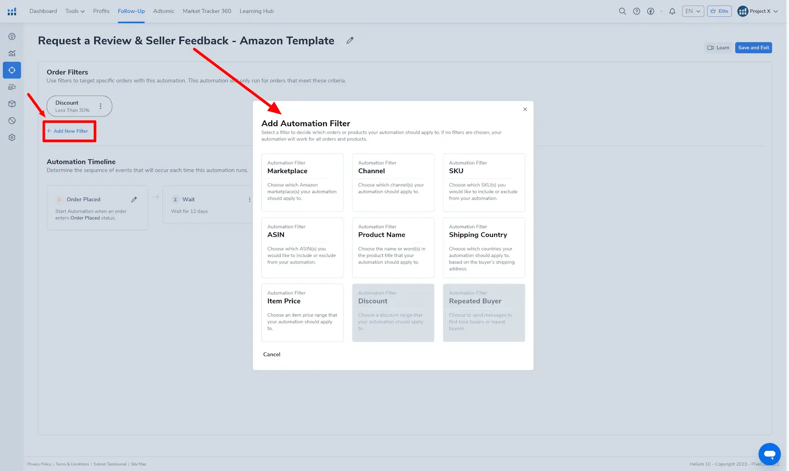
Task: Open the Learning Hub menu item
Action: click(x=256, y=11)
